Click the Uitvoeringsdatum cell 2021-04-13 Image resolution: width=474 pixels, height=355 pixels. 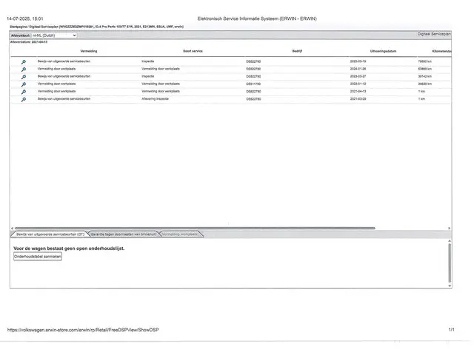[x=358, y=91]
